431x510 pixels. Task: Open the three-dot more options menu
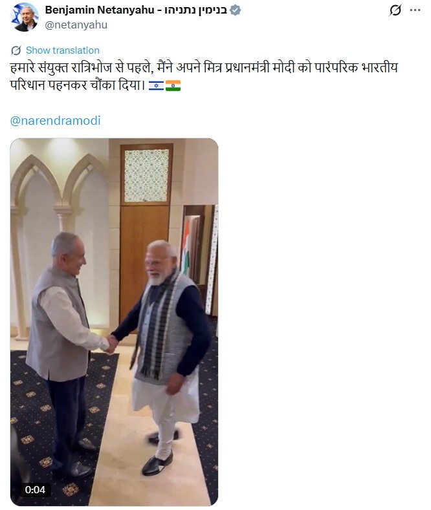click(415, 10)
